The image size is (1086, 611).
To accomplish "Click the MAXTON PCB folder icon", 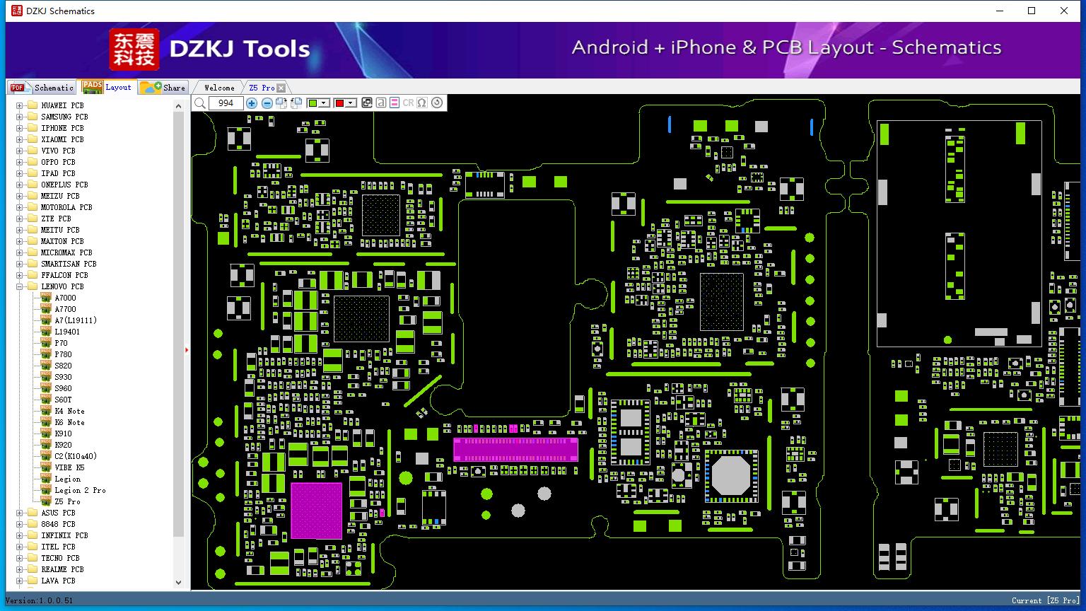I will point(32,241).
